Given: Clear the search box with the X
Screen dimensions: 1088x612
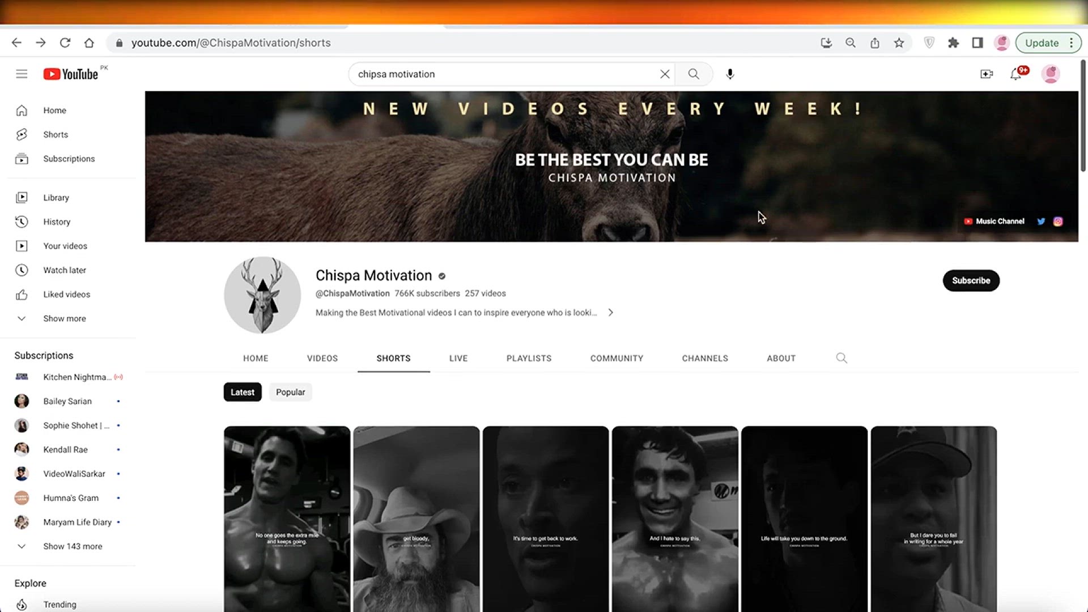Looking at the screenshot, I should (x=665, y=74).
